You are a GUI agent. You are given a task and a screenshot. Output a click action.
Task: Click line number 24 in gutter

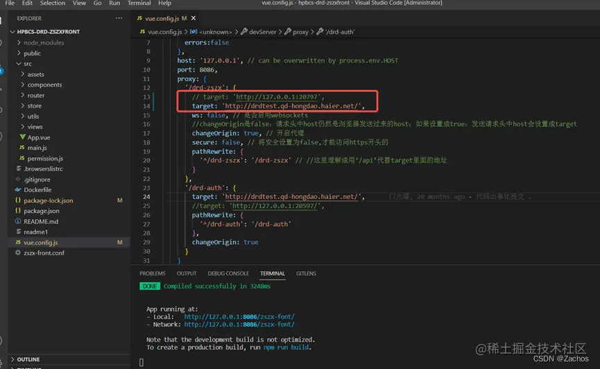(146, 197)
